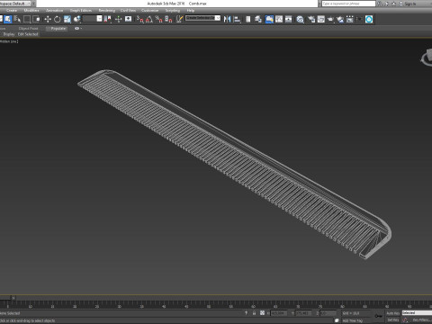
Task: Render in the cloud icon
Action: pos(340,19)
